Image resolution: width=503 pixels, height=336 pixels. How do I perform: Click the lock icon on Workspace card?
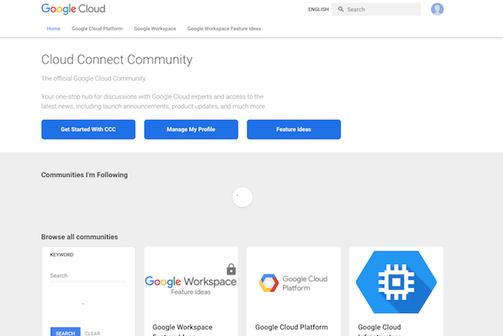point(231,269)
